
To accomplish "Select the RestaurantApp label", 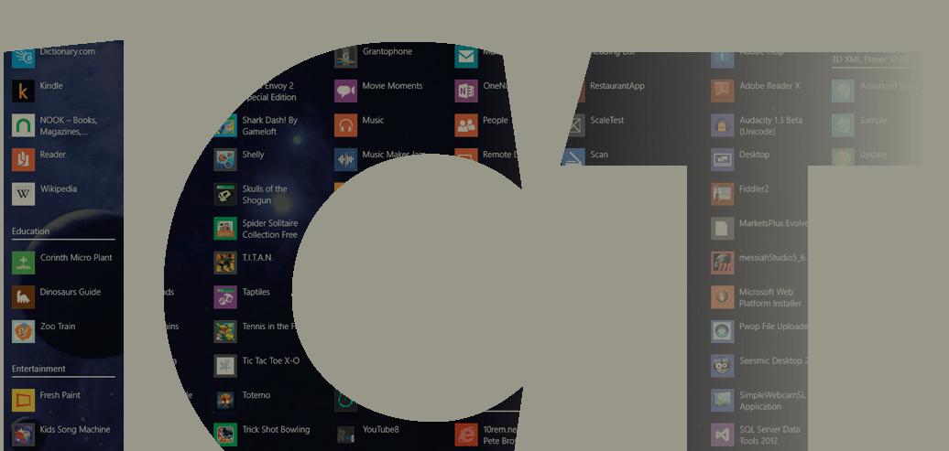I will pyautogui.click(x=617, y=86).
